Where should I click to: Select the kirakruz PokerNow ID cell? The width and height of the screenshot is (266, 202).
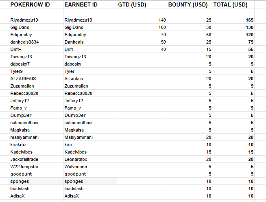click(x=35, y=145)
